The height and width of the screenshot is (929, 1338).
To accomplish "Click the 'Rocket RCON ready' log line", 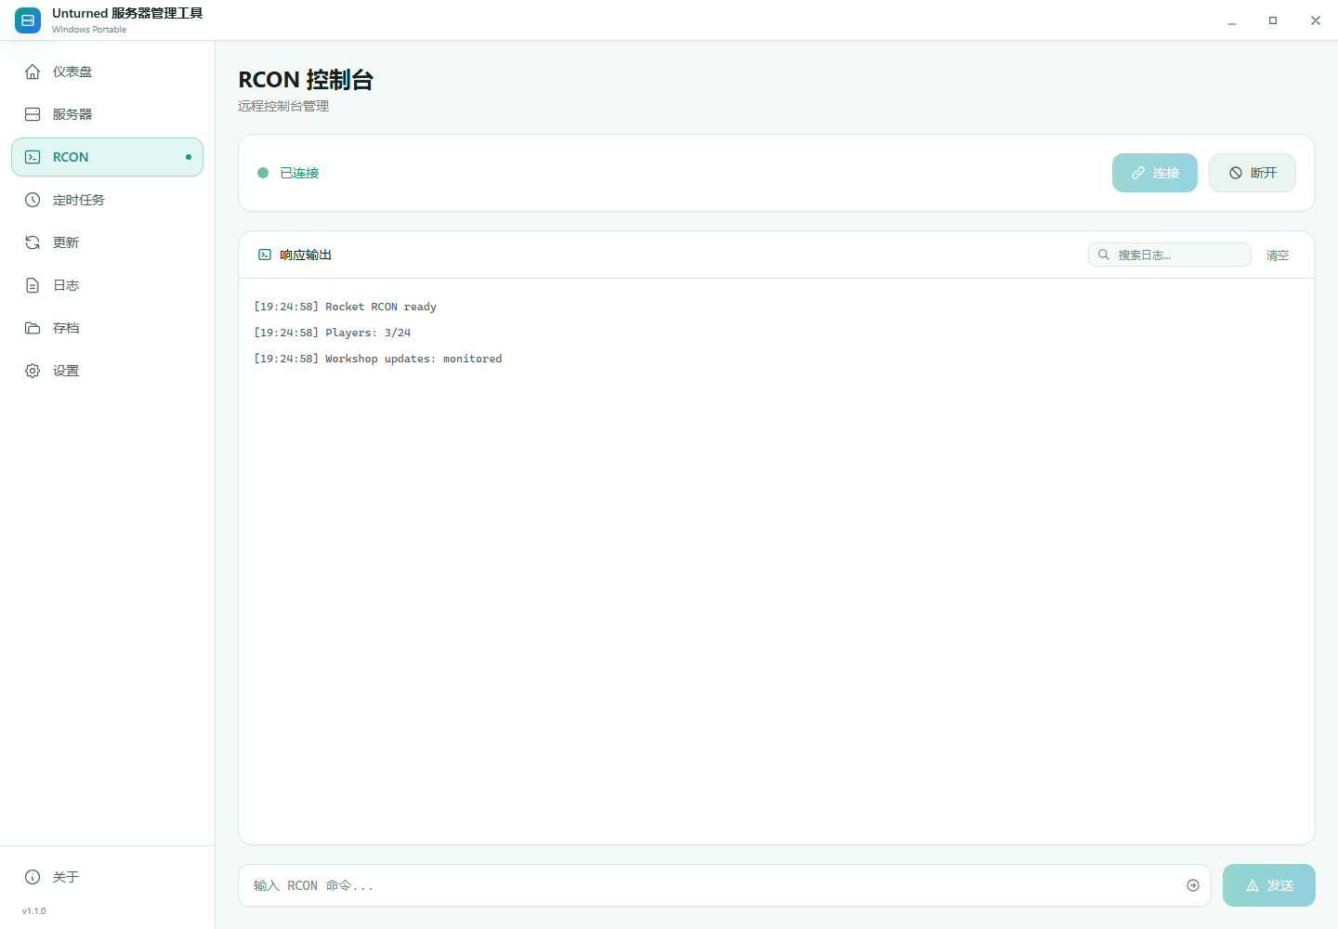I will tap(346, 307).
